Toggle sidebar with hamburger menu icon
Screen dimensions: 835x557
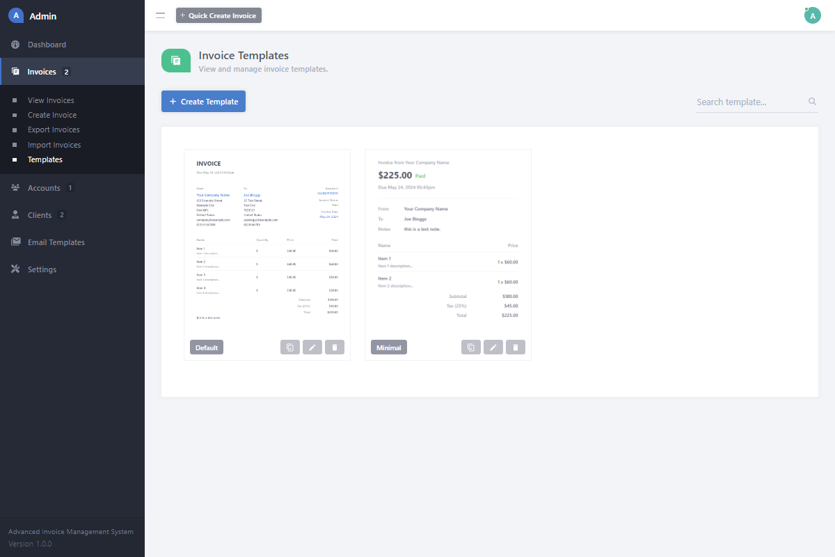tap(161, 15)
